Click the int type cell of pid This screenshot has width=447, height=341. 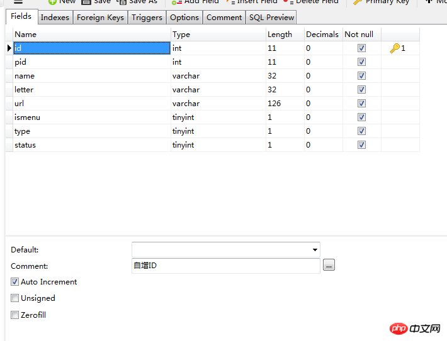[218, 62]
